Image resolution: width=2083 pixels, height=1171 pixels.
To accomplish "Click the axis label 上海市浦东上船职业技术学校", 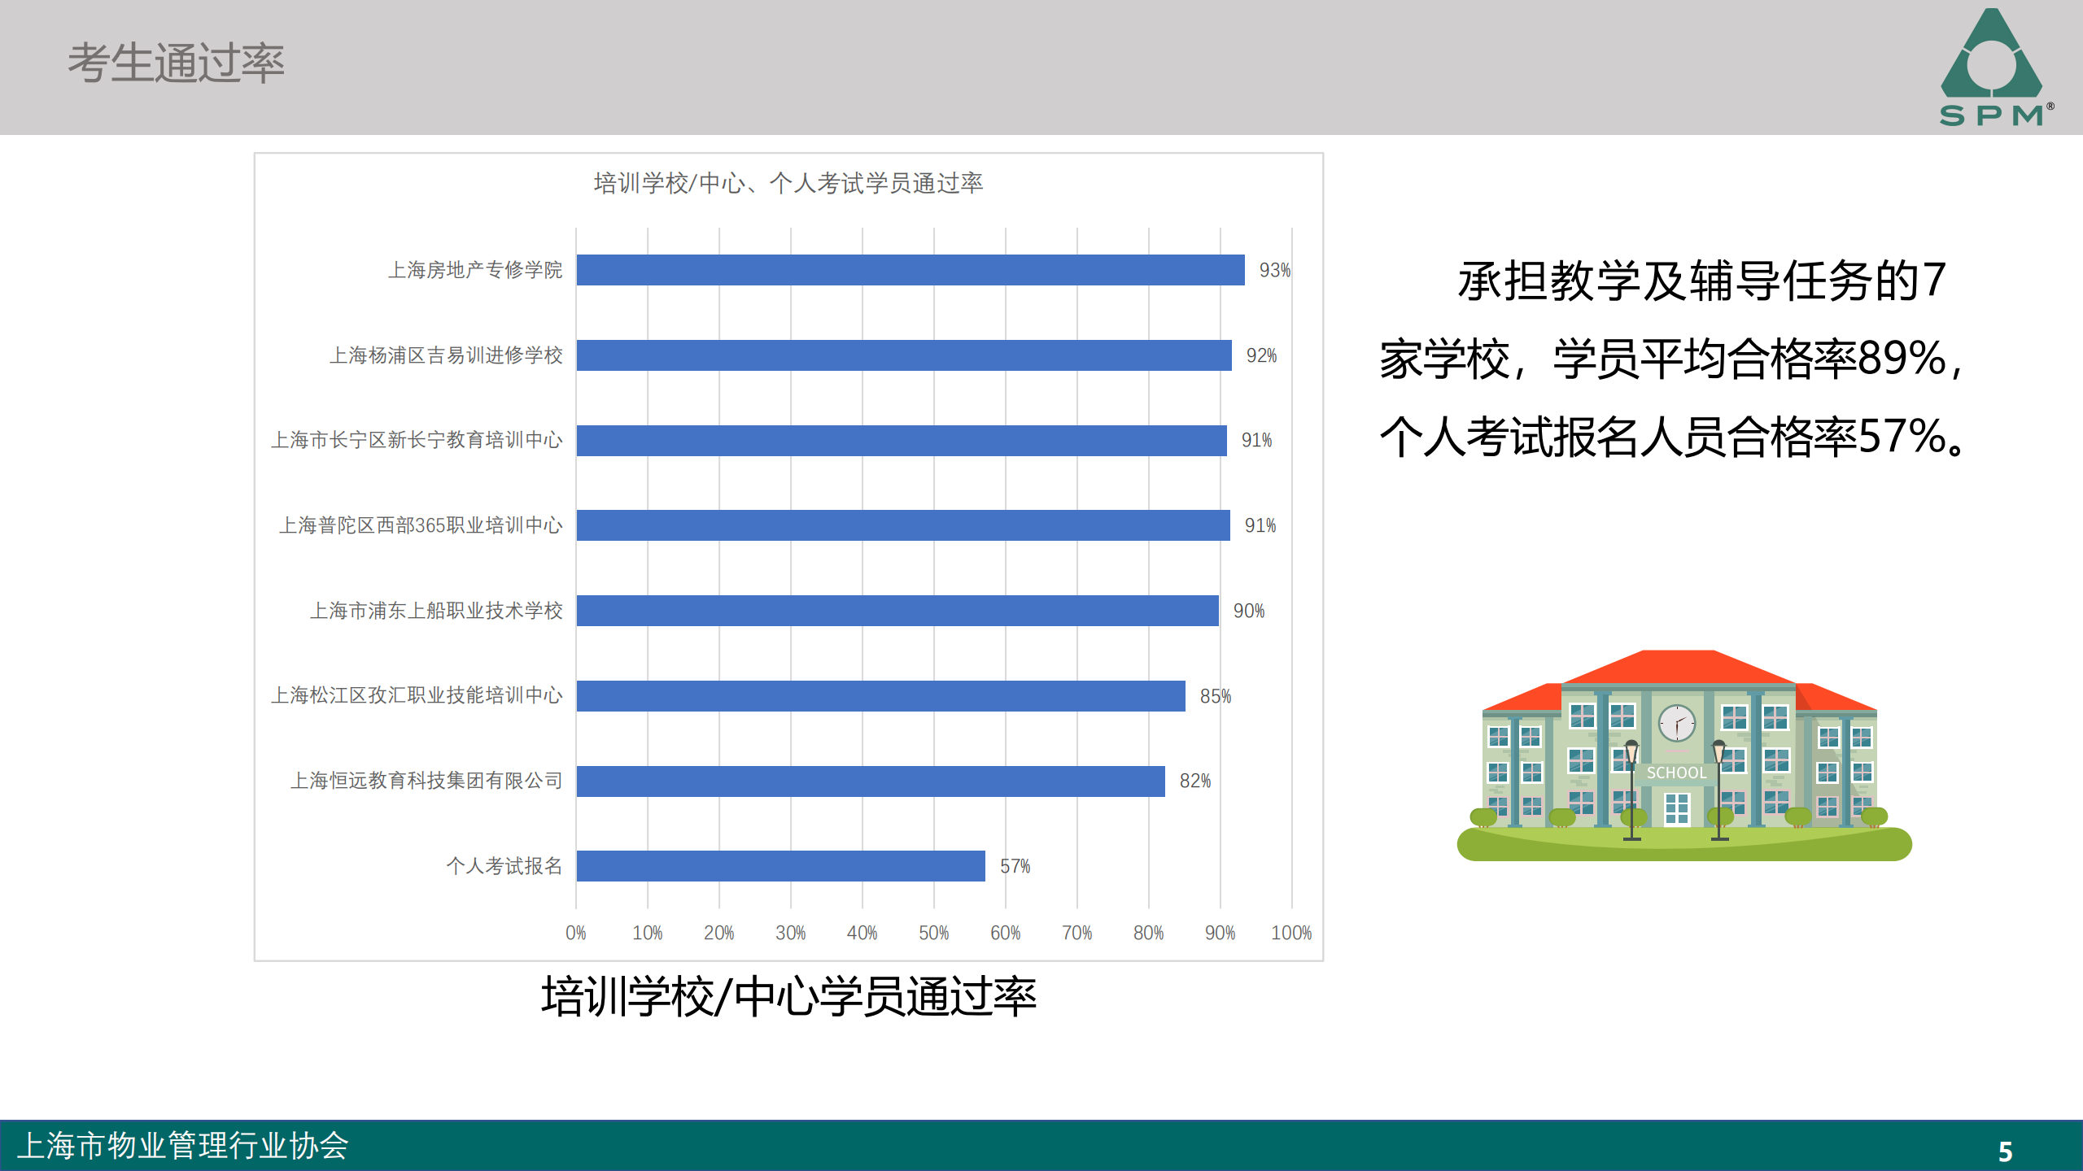I will tap(436, 611).
